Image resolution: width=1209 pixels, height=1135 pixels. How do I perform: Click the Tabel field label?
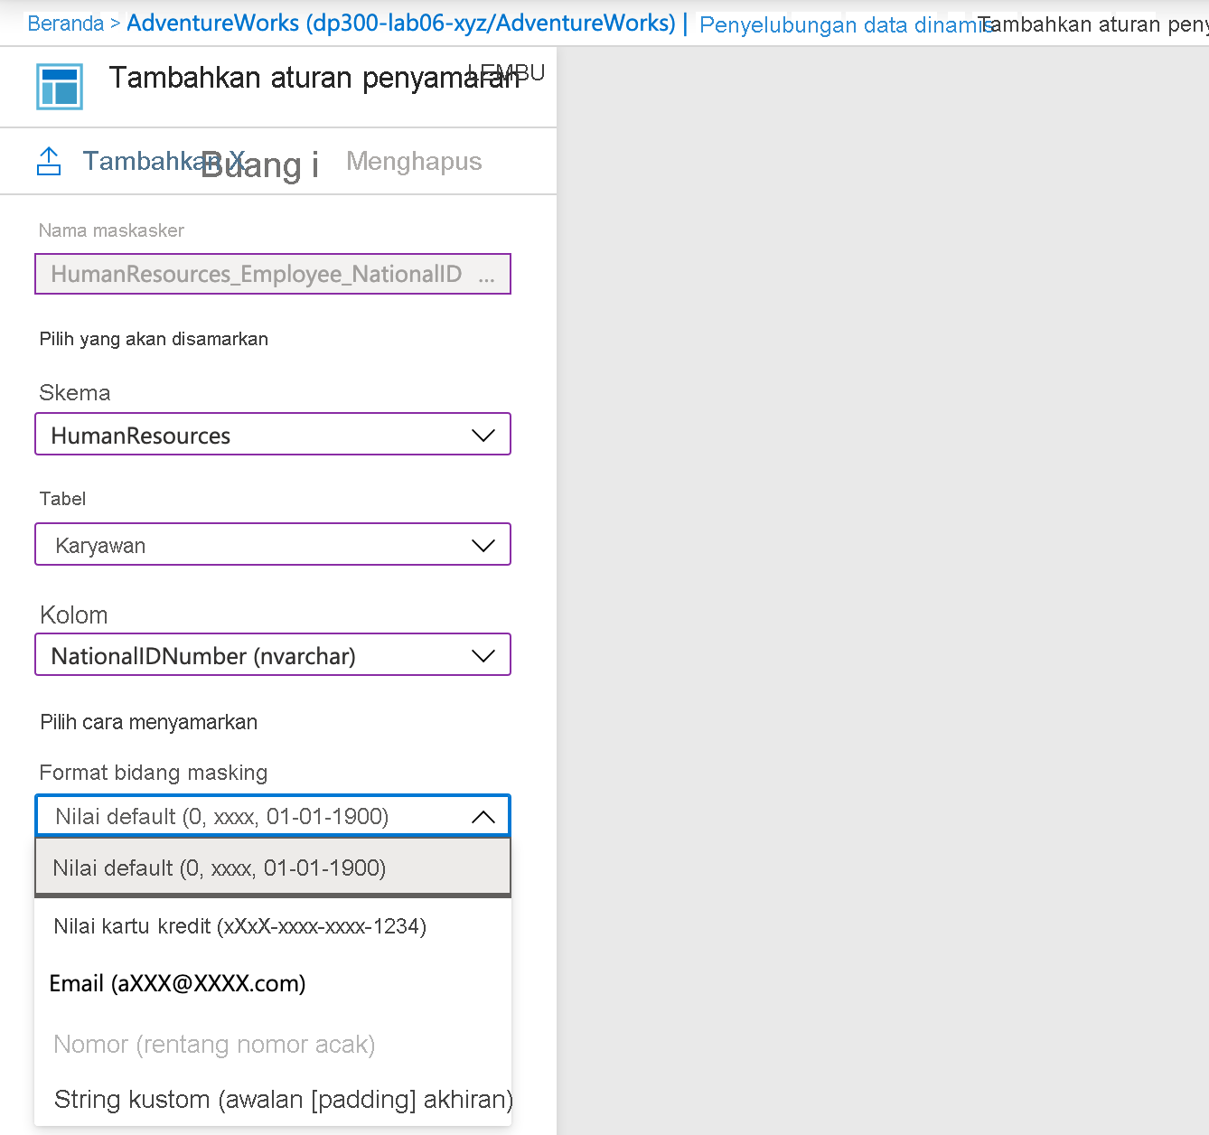click(63, 499)
